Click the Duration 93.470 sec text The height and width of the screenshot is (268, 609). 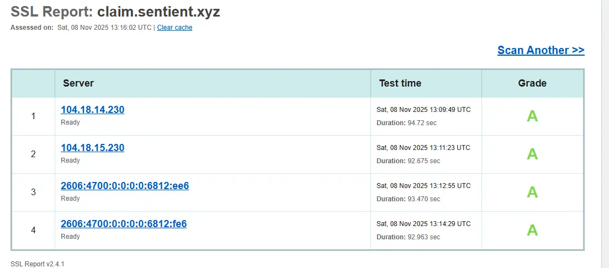[408, 199]
